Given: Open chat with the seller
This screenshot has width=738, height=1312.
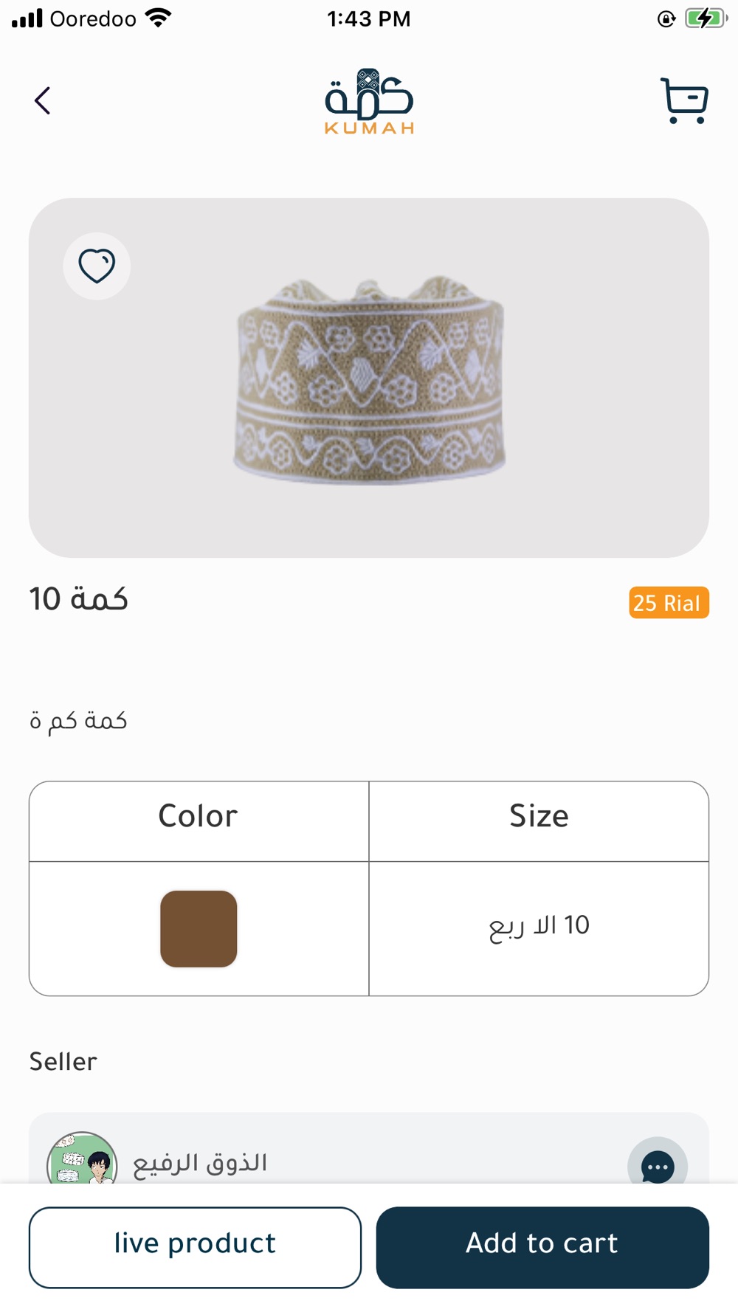Looking at the screenshot, I should [x=657, y=1166].
